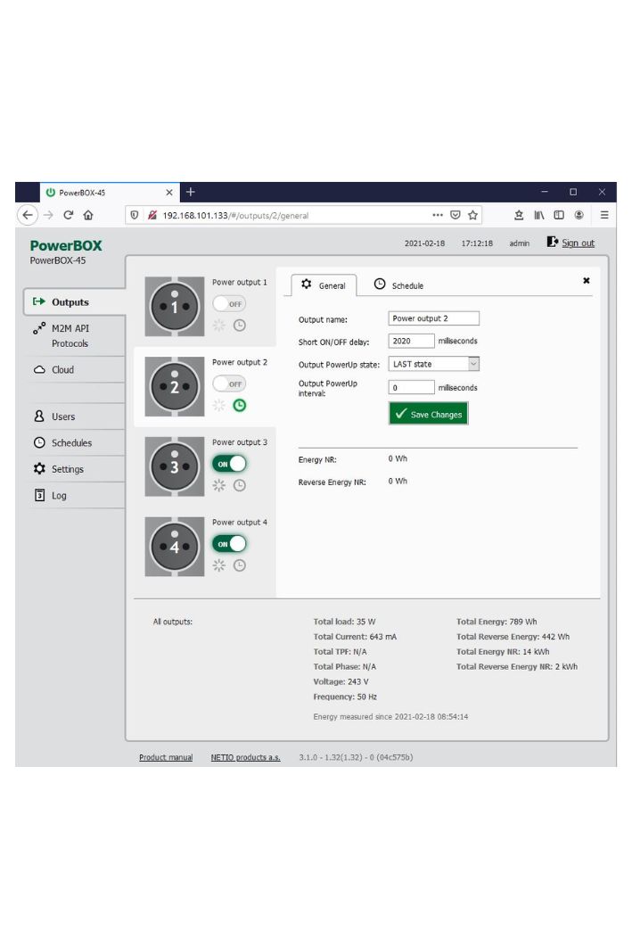
Task: Open the Firefox hamburger menu
Action: point(603,215)
